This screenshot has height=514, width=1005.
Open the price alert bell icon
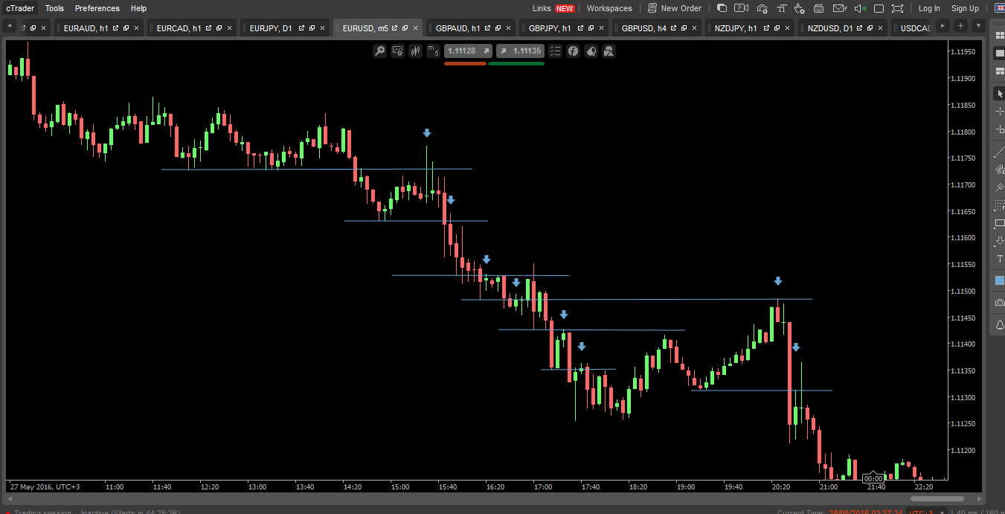(x=1000, y=325)
